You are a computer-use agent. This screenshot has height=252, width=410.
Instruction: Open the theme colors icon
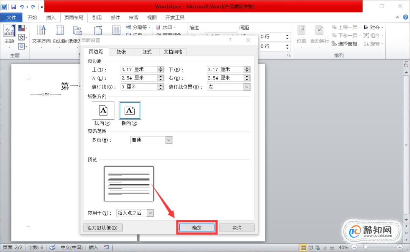click(x=22, y=28)
